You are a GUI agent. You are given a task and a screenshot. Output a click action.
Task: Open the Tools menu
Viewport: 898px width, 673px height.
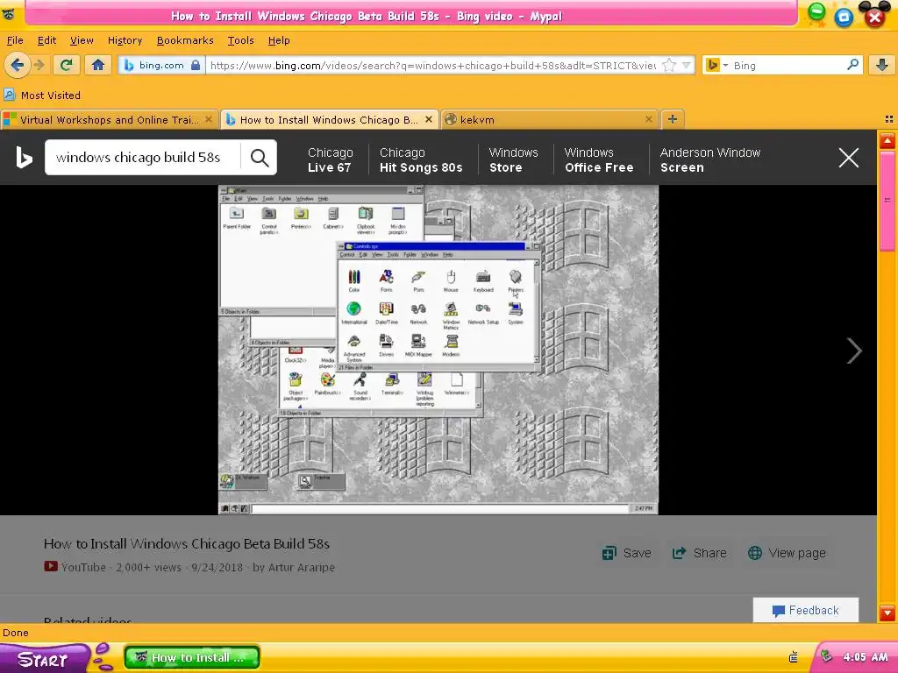click(240, 40)
